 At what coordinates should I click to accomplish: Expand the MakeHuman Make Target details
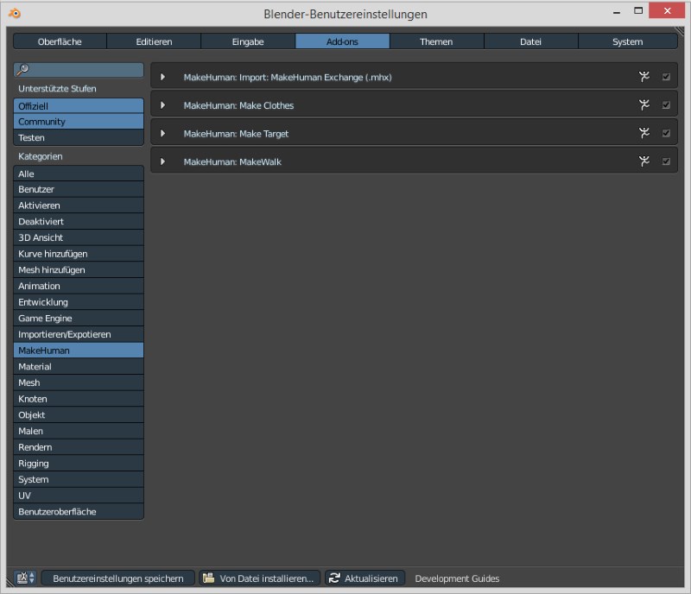point(162,133)
